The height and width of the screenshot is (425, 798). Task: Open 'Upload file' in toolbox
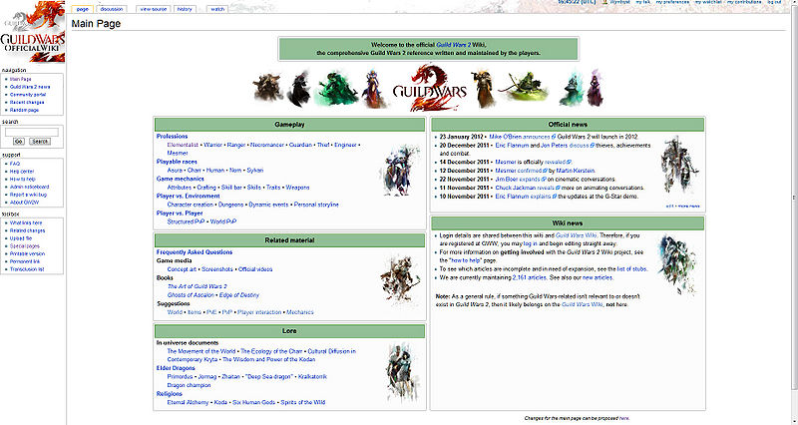(x=21, y=238)
